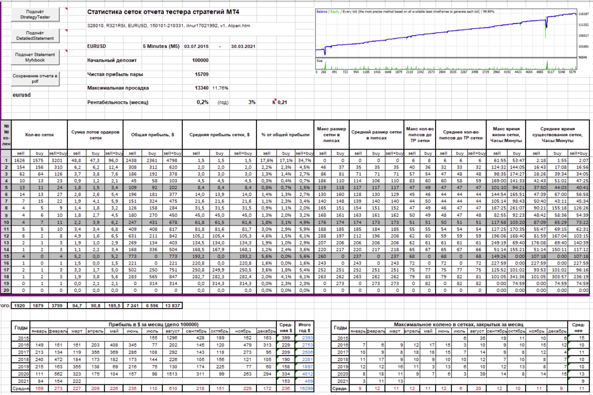Select the Общая прибыль, $ header

(152, 135)
